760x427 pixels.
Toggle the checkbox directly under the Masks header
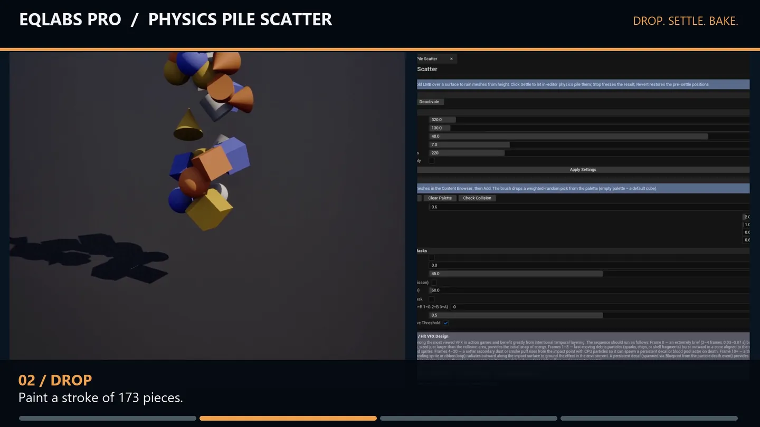click(x=432, y=258)
